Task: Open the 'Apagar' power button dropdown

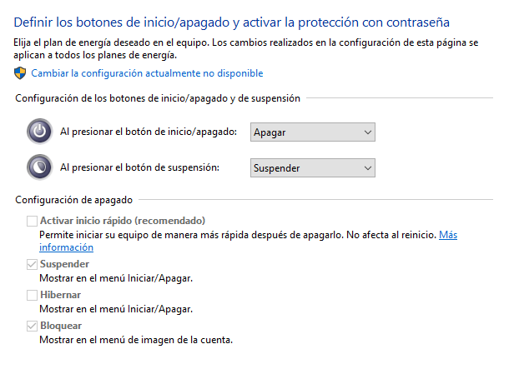Action: point(313,132)
